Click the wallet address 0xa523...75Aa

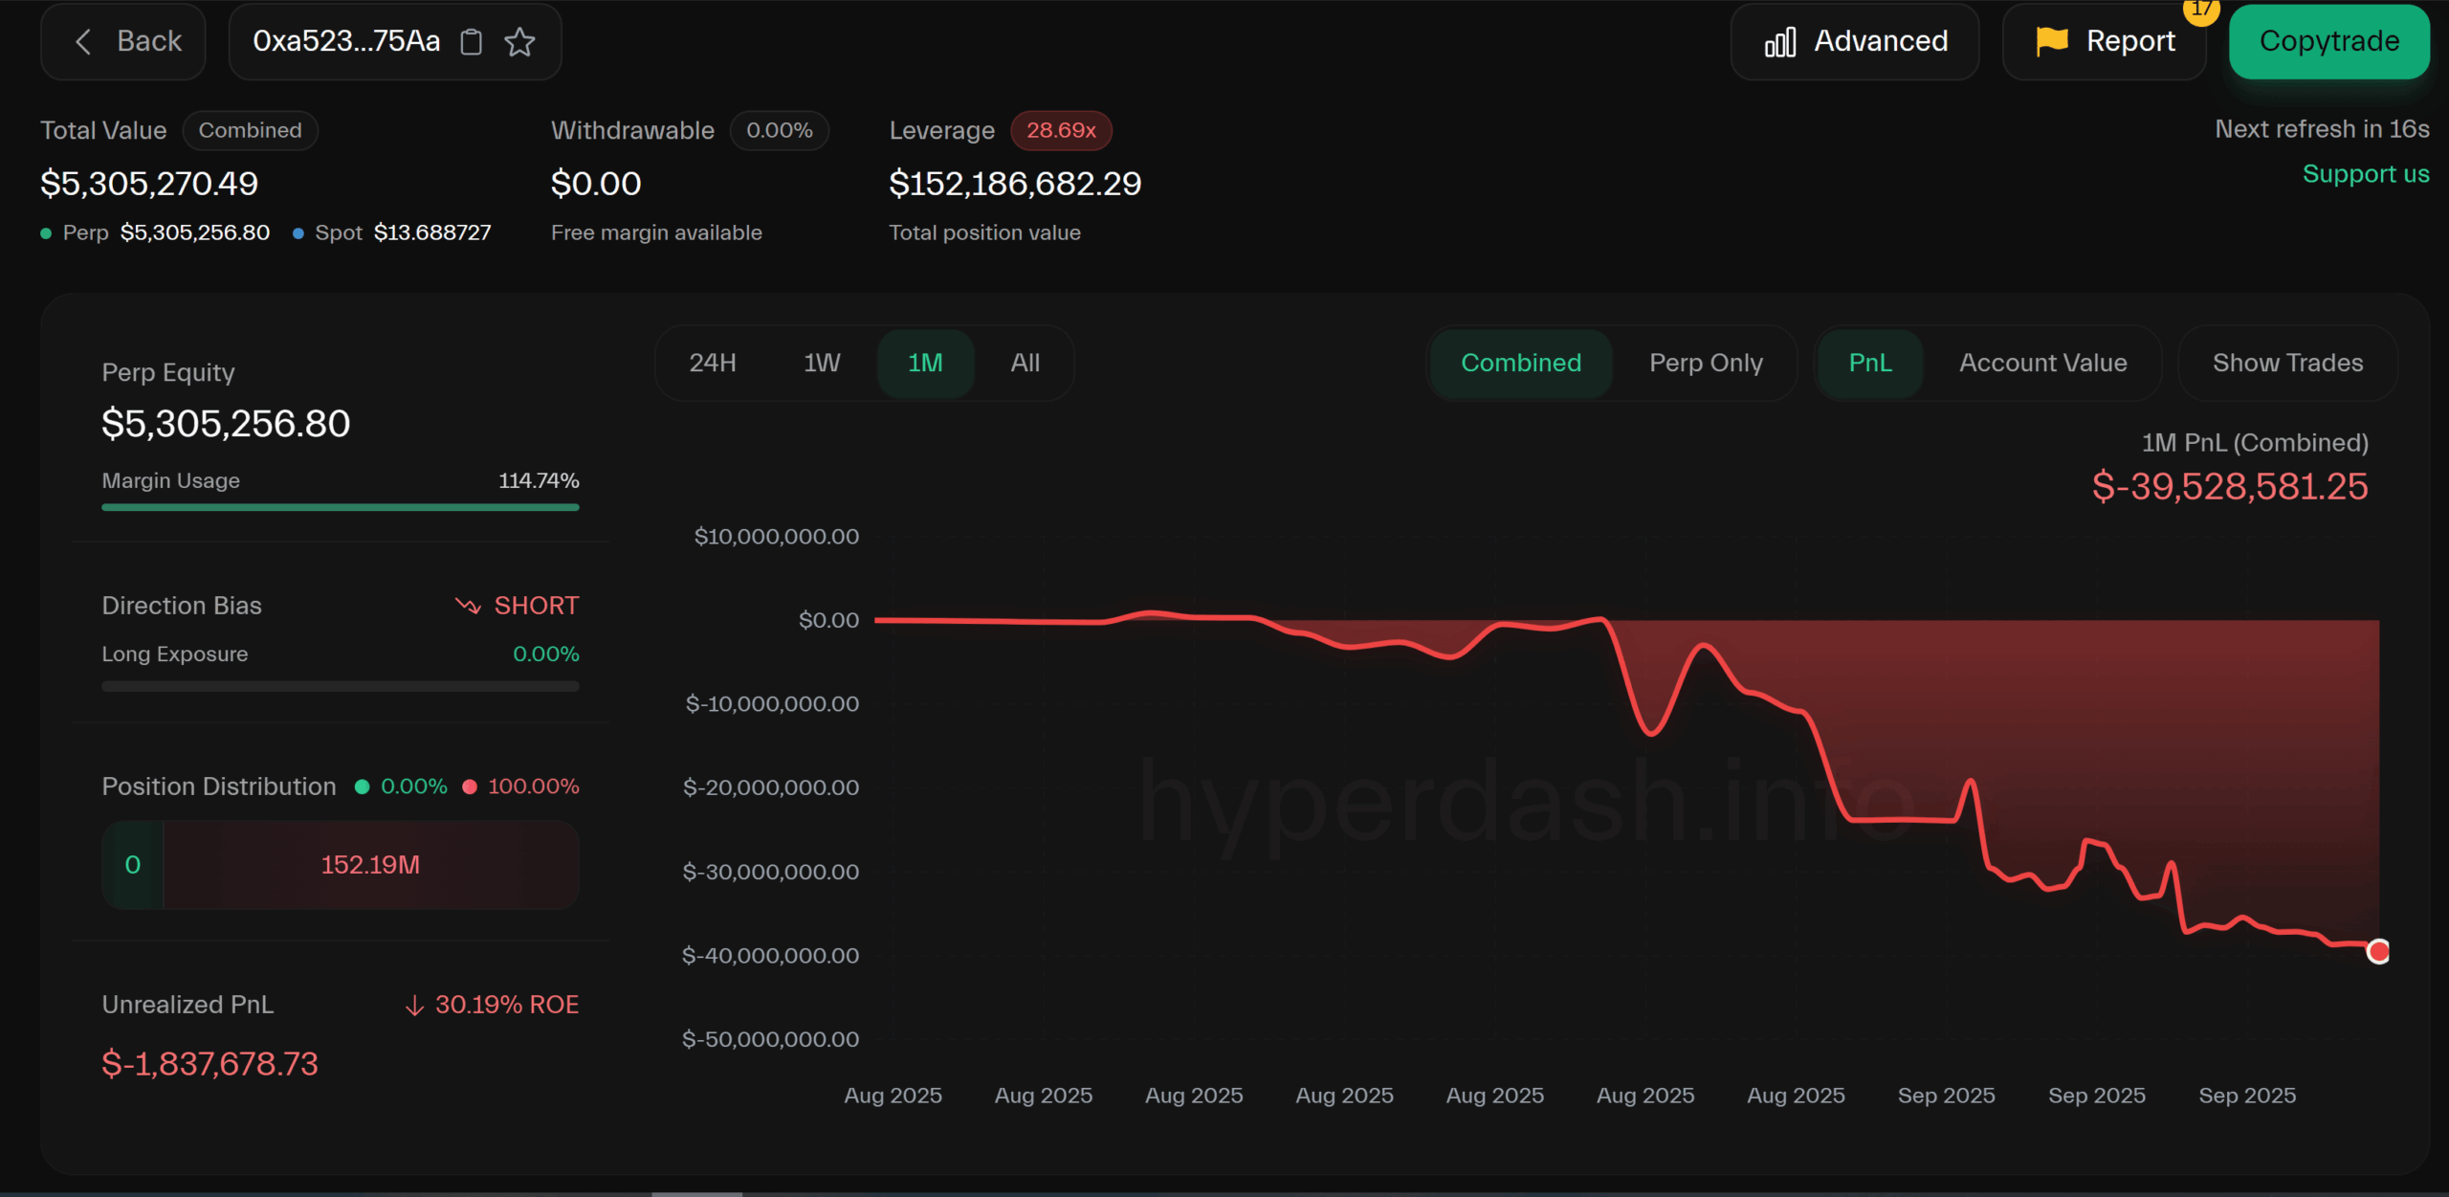tap(346, 41)
